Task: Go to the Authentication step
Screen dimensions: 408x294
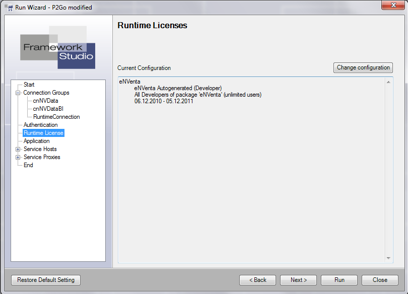Action: click(41, 125)
